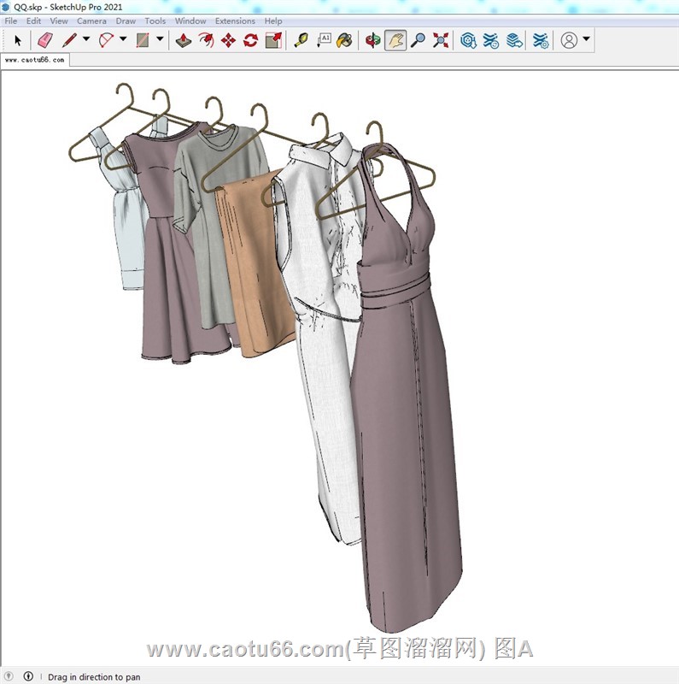Open the Window menu
This screenshot has width=679, height=684.
[190, 21]
